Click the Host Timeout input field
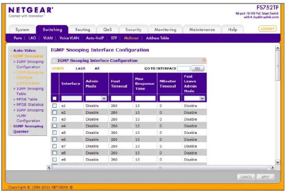This screenshot has height=191, width=285. [121, 98]
